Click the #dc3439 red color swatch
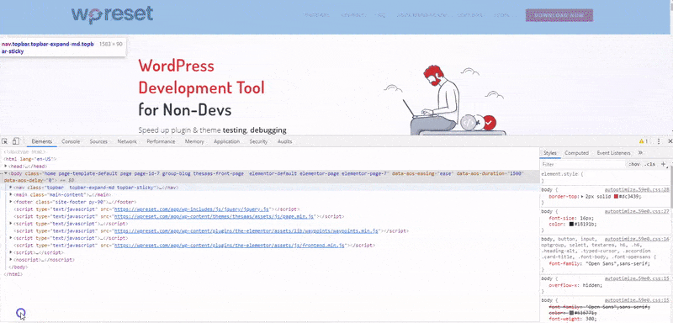 pyautogui.click(x=617, y=196)
